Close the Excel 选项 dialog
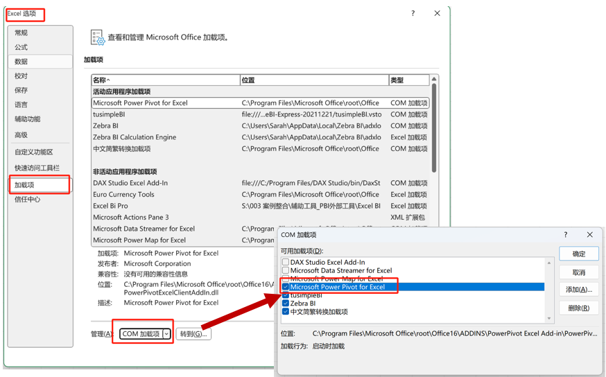 (437, 13)
